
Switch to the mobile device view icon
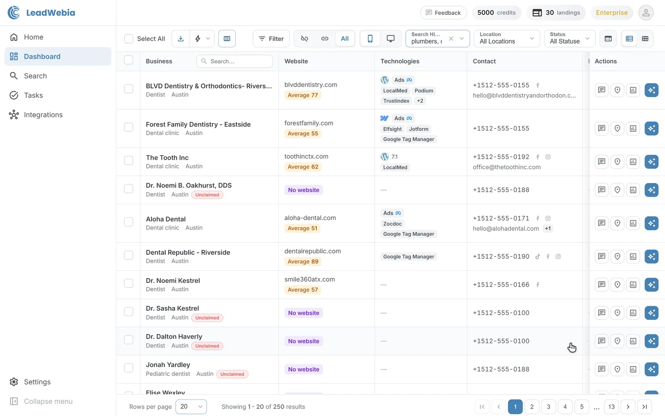[x=370, y=39]
